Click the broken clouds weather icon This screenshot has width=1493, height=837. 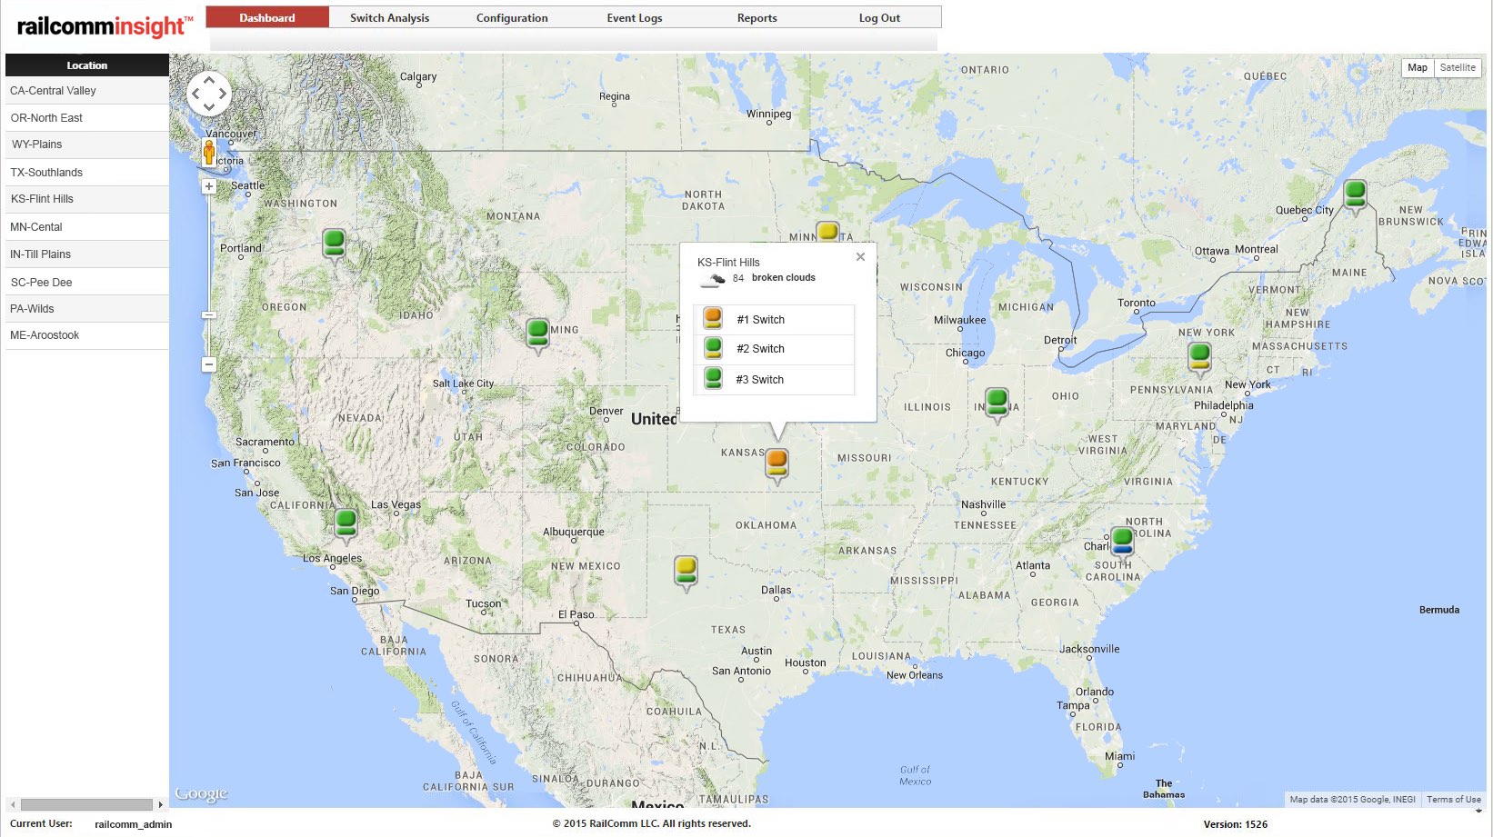[712, 279]
